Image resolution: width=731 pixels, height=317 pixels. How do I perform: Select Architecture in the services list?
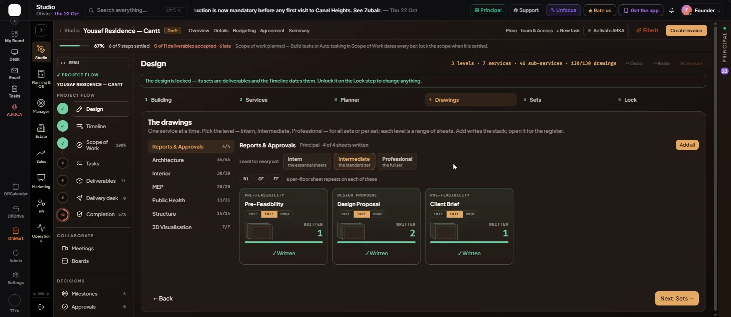(191, 160)
